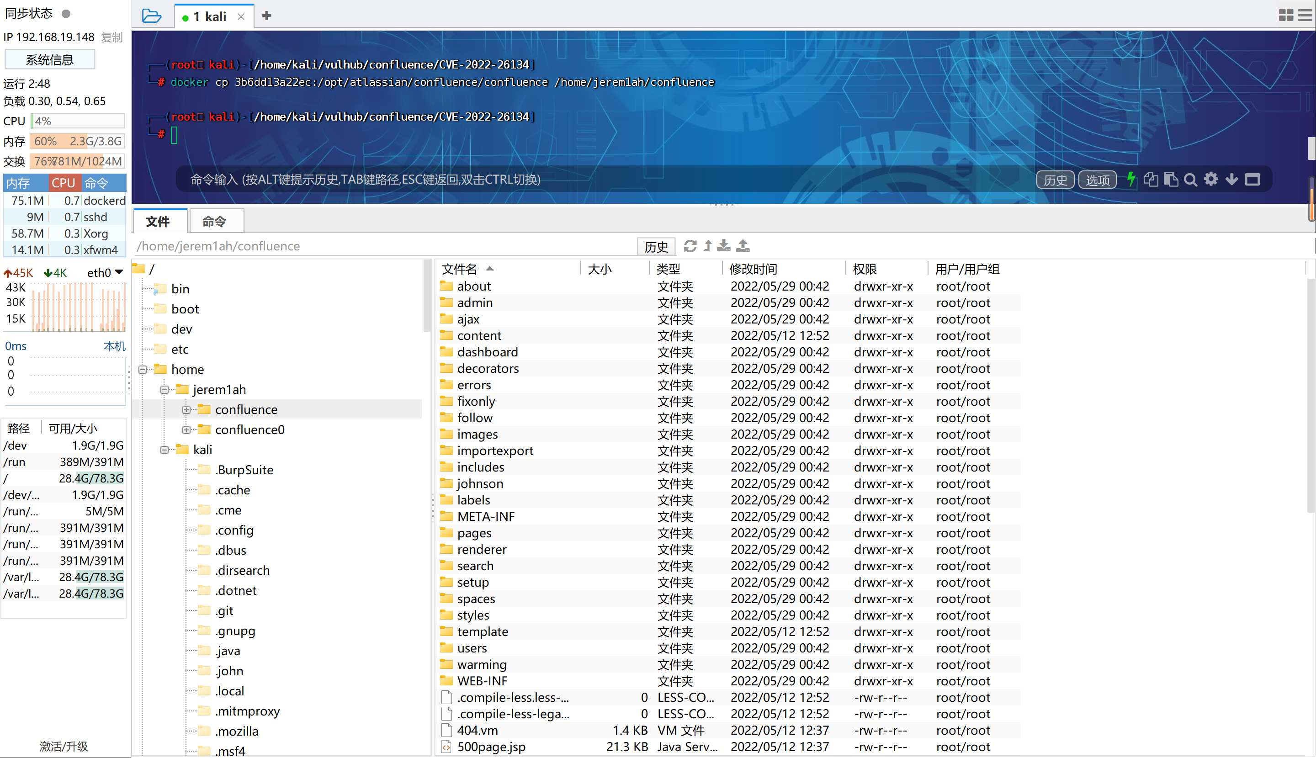Select the 404.vm file row
The width and height of the screenshot is (1316, 758).
pyautogui.click(x=728, y=731)
